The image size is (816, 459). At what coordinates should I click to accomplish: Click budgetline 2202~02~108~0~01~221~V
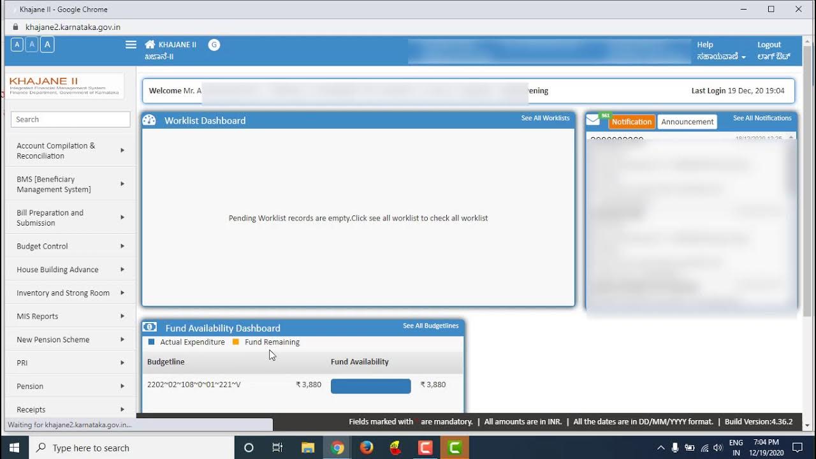pos(194,385)
